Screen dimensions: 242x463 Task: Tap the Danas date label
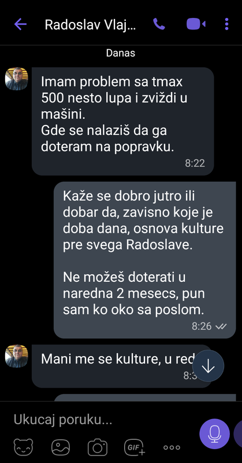[x=121, y=53]
